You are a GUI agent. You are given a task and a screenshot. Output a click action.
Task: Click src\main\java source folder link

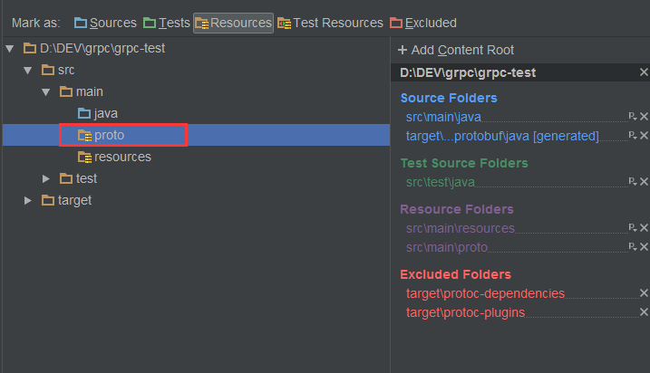pyautogui.click(x=443, y=117)
